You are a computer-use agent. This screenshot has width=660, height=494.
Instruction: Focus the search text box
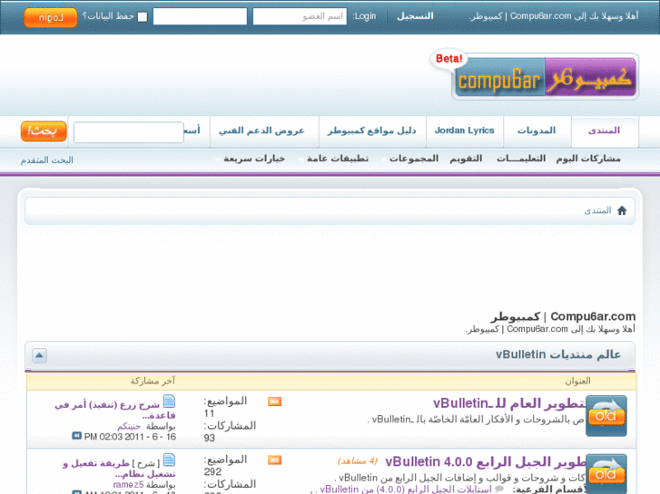click(128, 132)
